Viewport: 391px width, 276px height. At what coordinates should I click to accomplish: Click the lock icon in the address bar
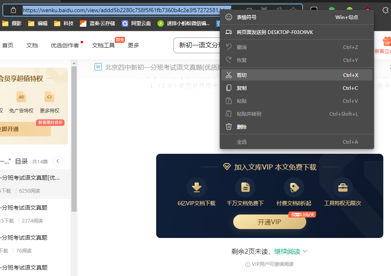(x=13, y=10)
